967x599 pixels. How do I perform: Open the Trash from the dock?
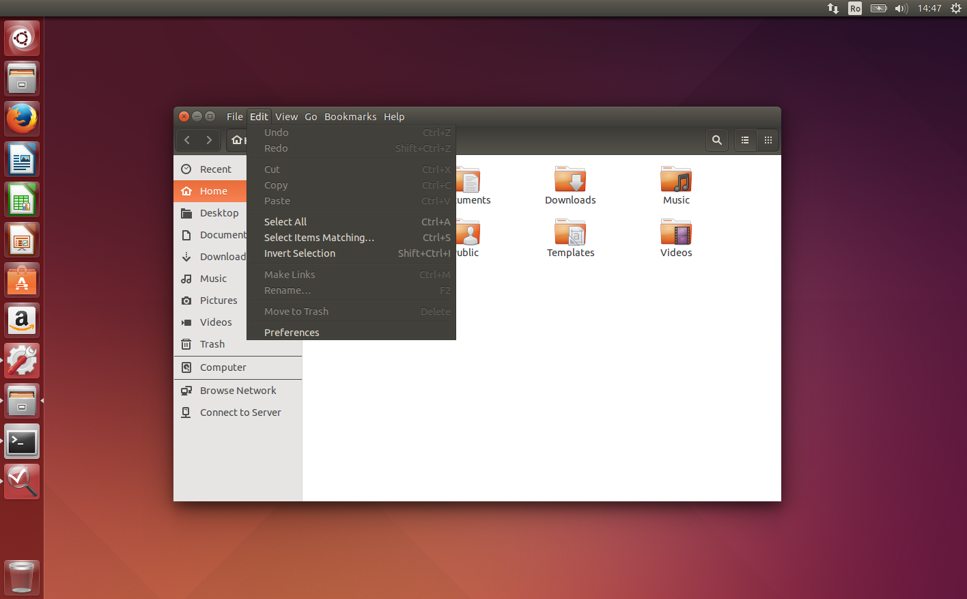(22, 577)
